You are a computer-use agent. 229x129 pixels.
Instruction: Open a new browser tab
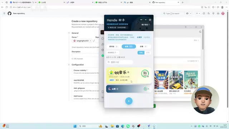pyautogui.click(x=182, y=3)
